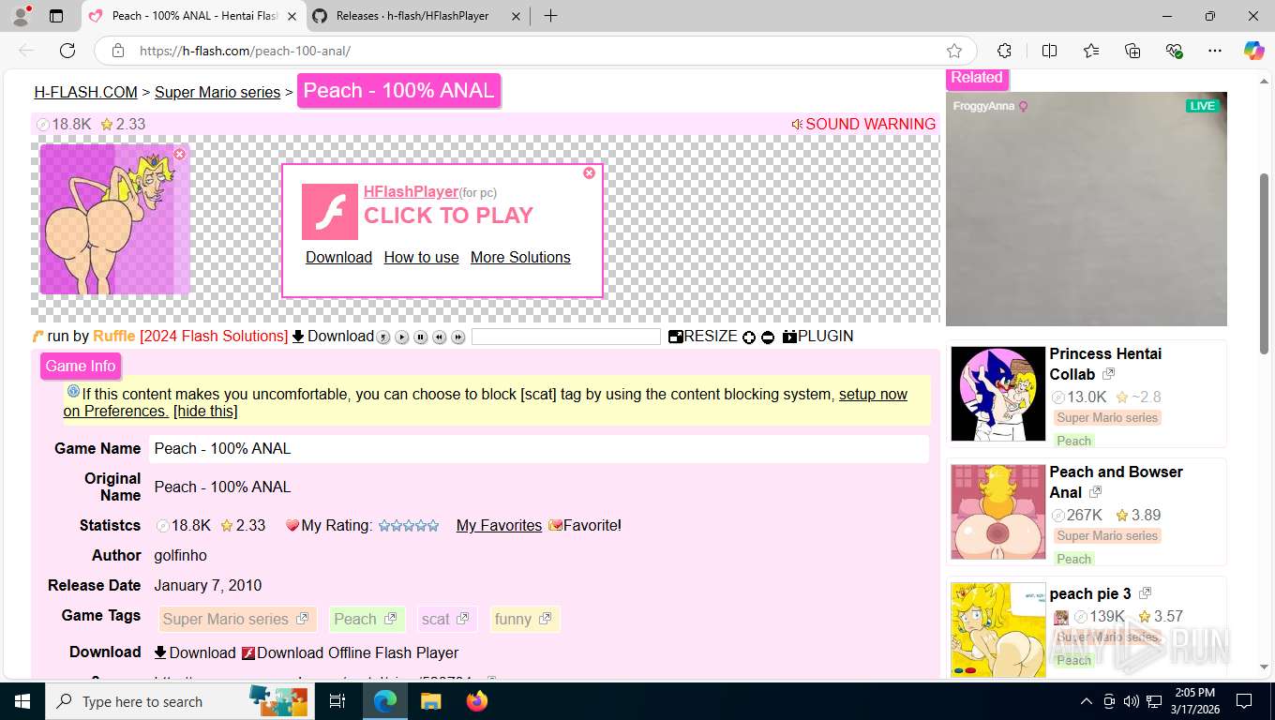
Task: Close the thumbnail preview with its X
Action: click(180, 154)
